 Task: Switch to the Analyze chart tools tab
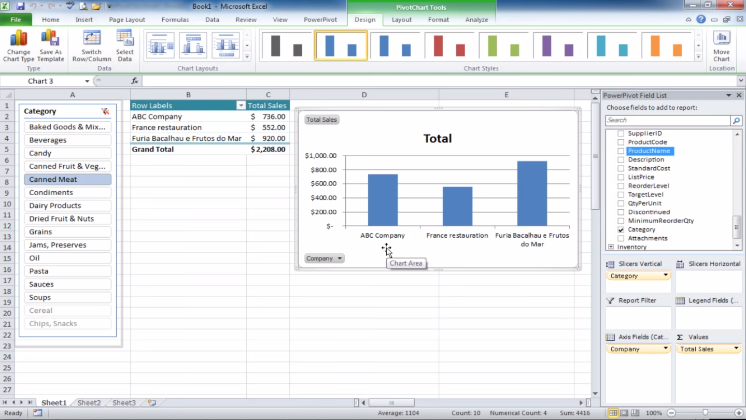point(476,20)
